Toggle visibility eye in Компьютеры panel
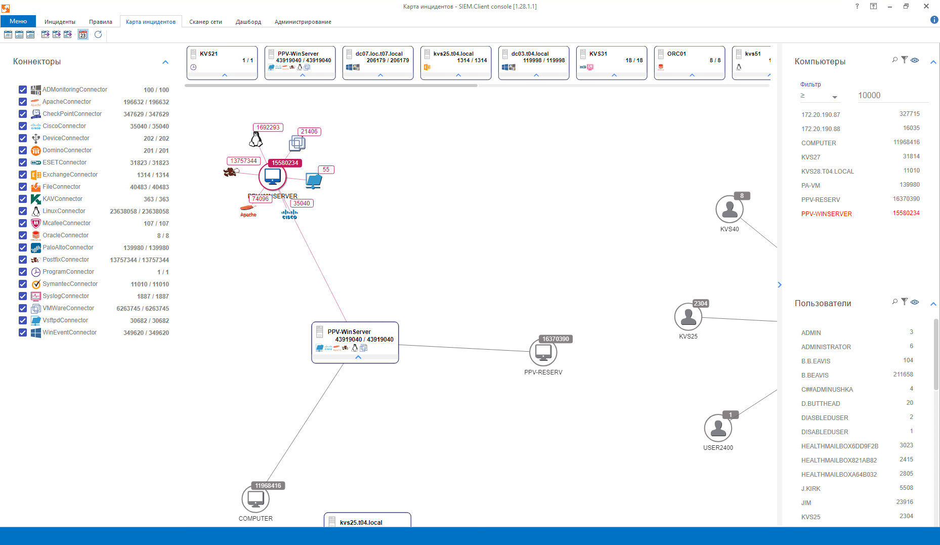The height and width of the screenshot is (545, 940). (915, 60)
